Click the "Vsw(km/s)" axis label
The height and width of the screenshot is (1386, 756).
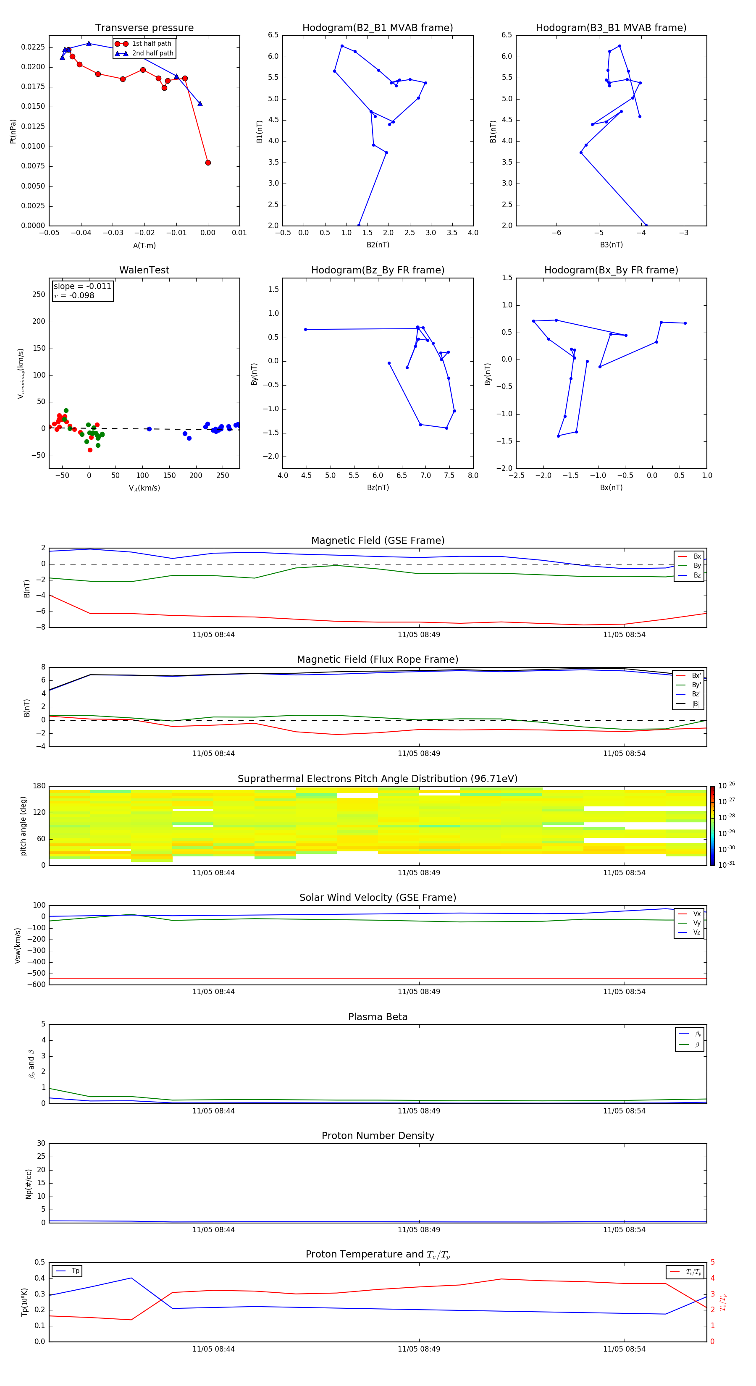click(x=17, y=945)
